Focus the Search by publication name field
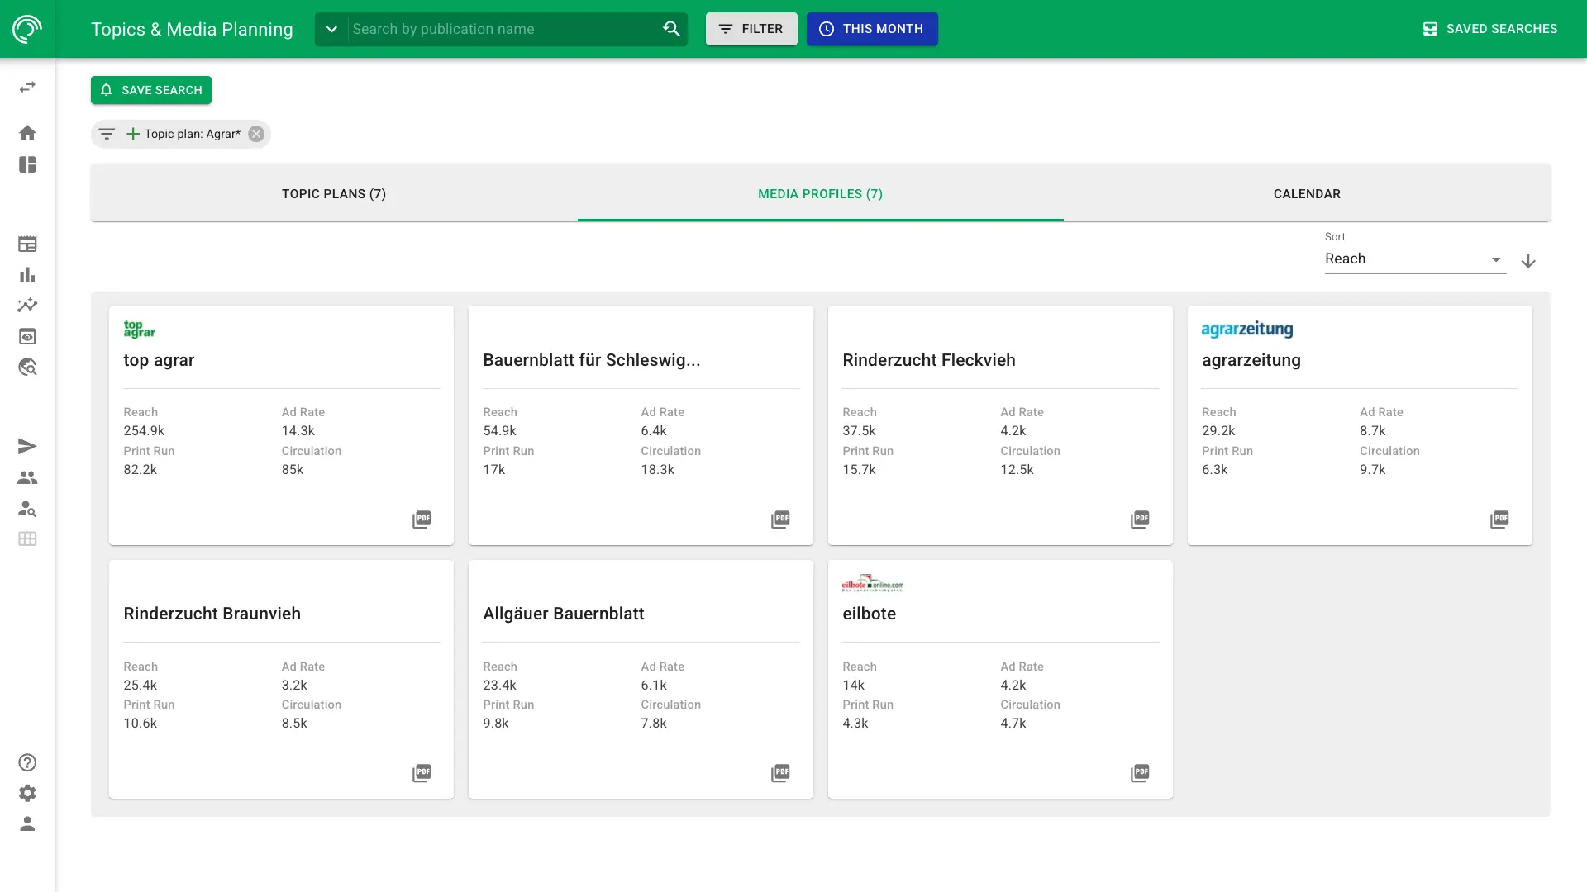1587x892 pixels. 504,29
